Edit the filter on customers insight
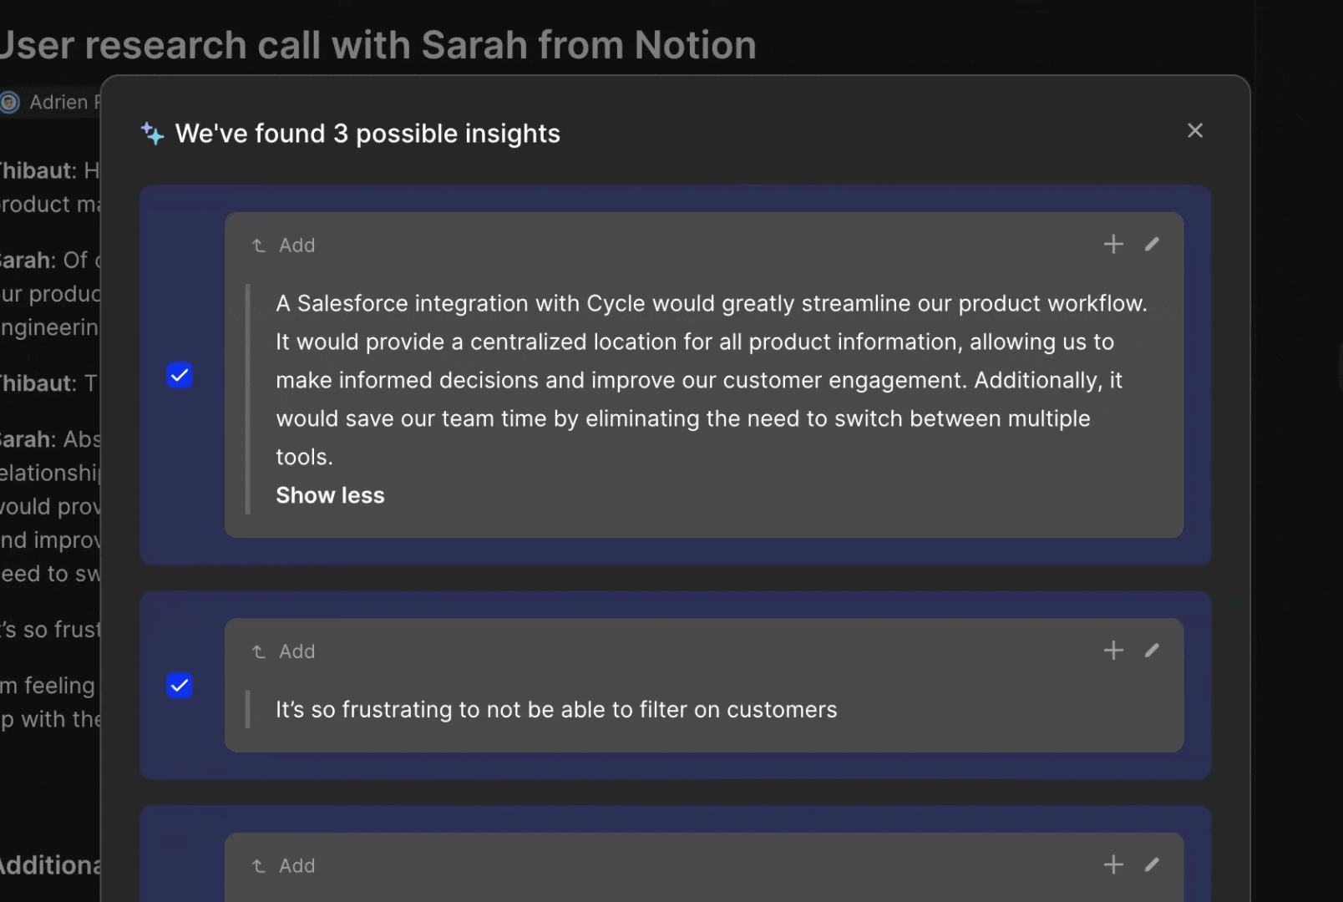Screen dimensions: 1343x902 pos(1152,651)
